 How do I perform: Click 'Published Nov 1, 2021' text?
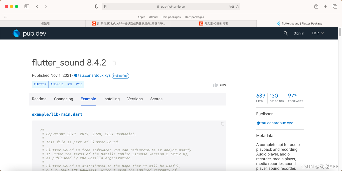(x=52, y=75)
